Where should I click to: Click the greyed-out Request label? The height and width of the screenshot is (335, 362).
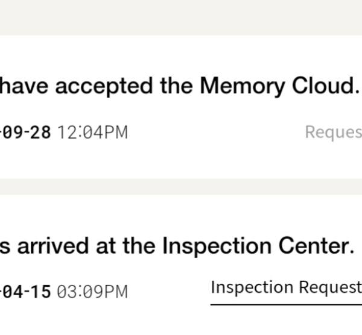(333, 132)
